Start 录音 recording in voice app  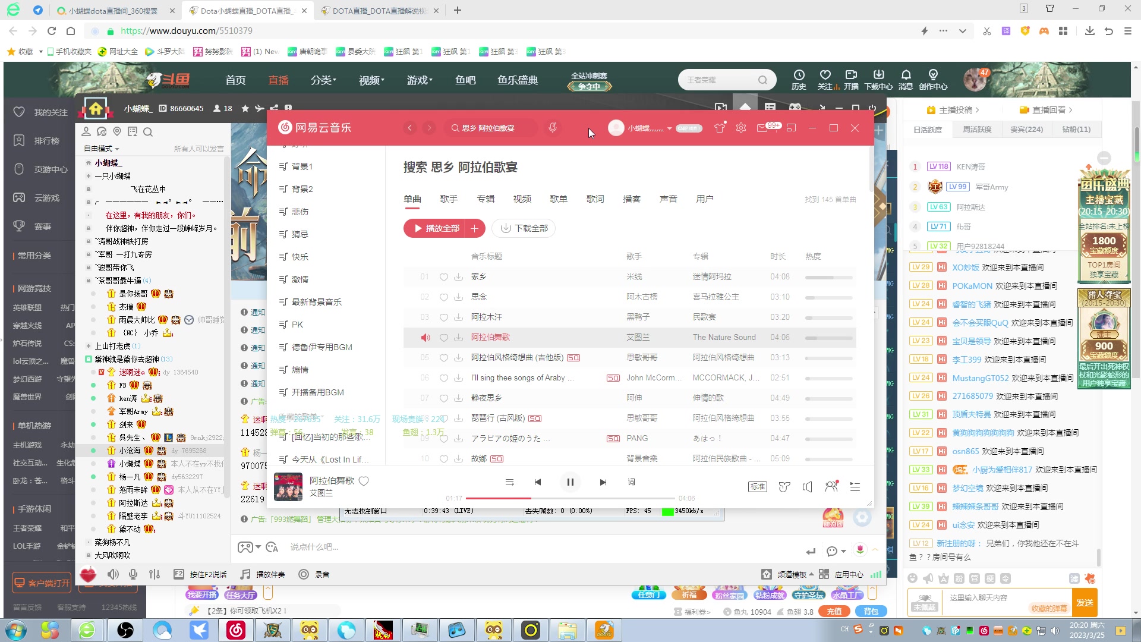314,574
